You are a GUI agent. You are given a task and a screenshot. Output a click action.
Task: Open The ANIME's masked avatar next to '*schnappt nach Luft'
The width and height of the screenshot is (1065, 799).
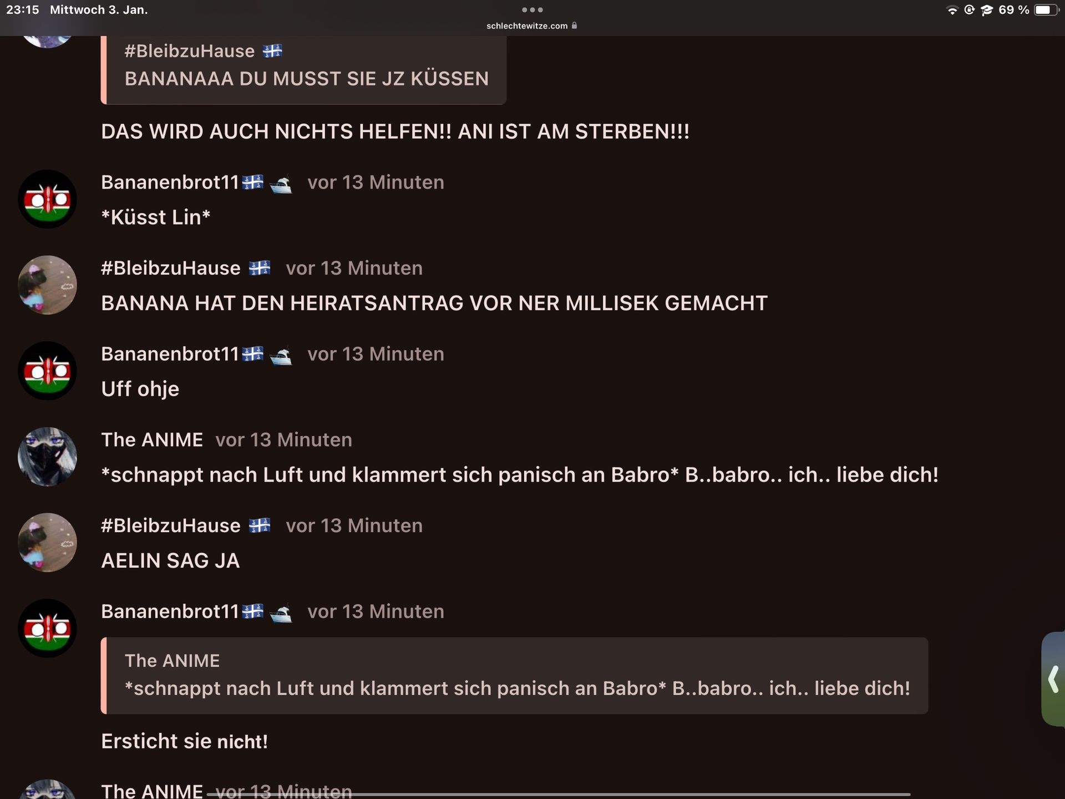(47, 457)
